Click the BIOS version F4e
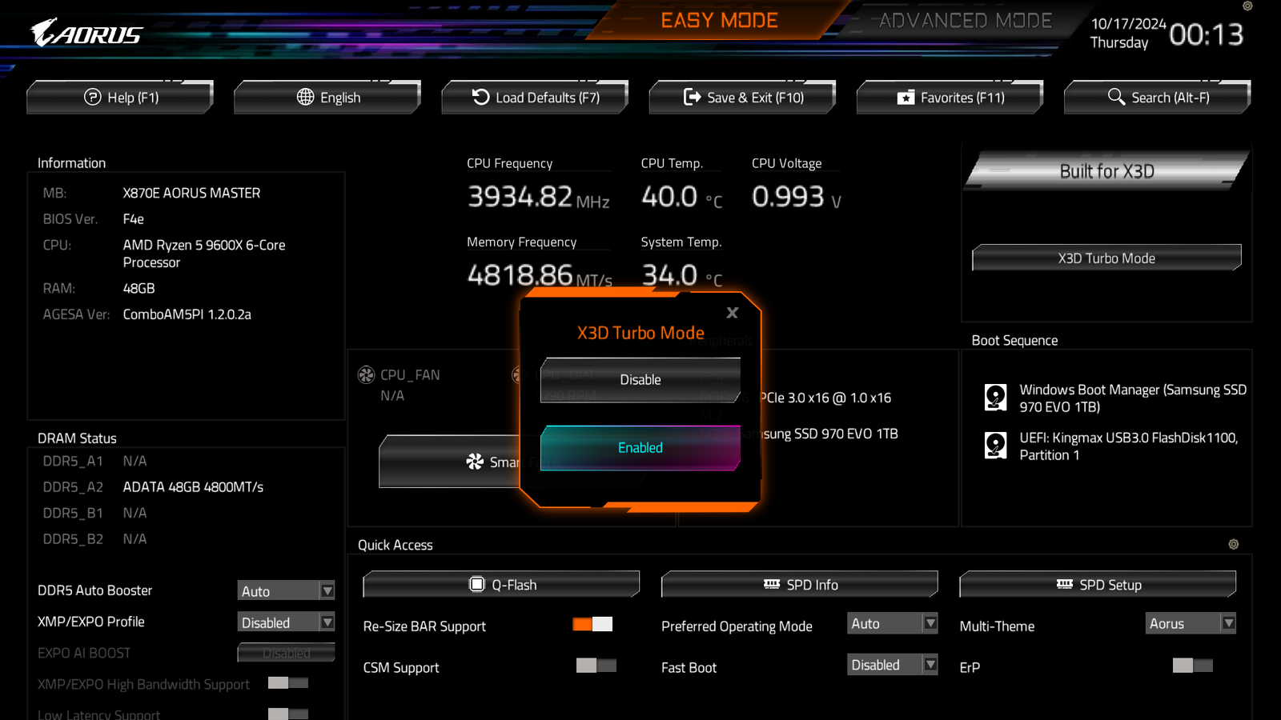The width and height of the screenshot is (1281, 720). (134, 219)
